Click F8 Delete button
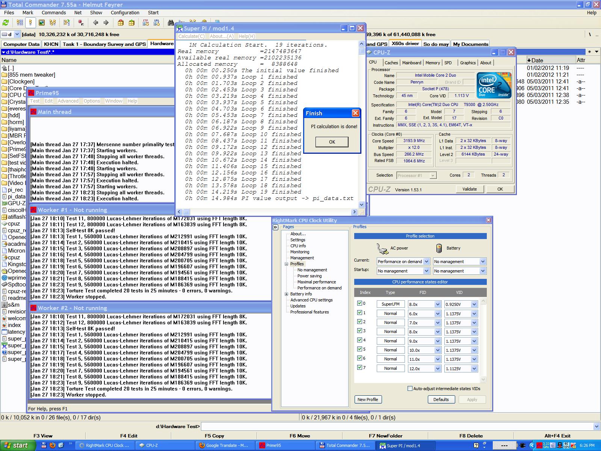This screenshot has width=601, height=451. coord(471,436)
